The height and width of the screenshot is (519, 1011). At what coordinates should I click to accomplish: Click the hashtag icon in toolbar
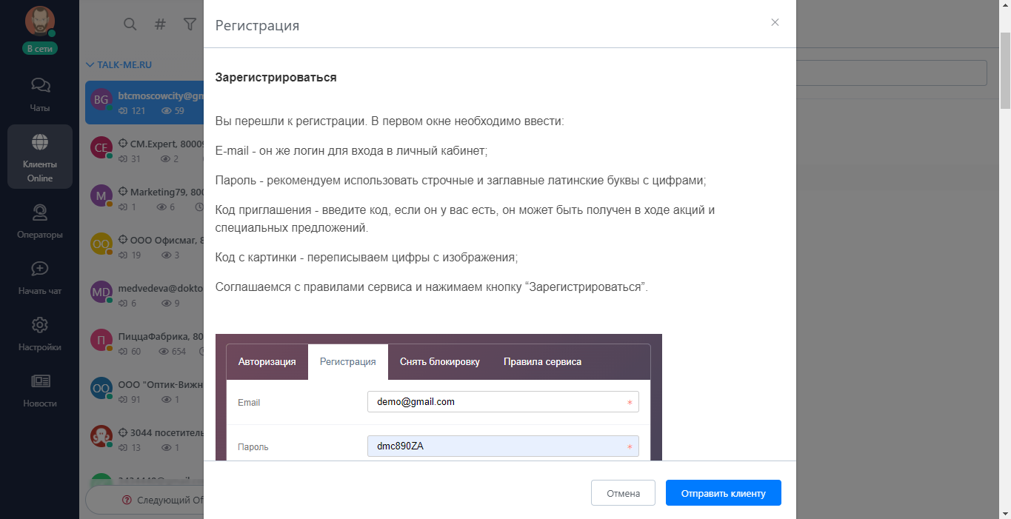click(159, 24)
